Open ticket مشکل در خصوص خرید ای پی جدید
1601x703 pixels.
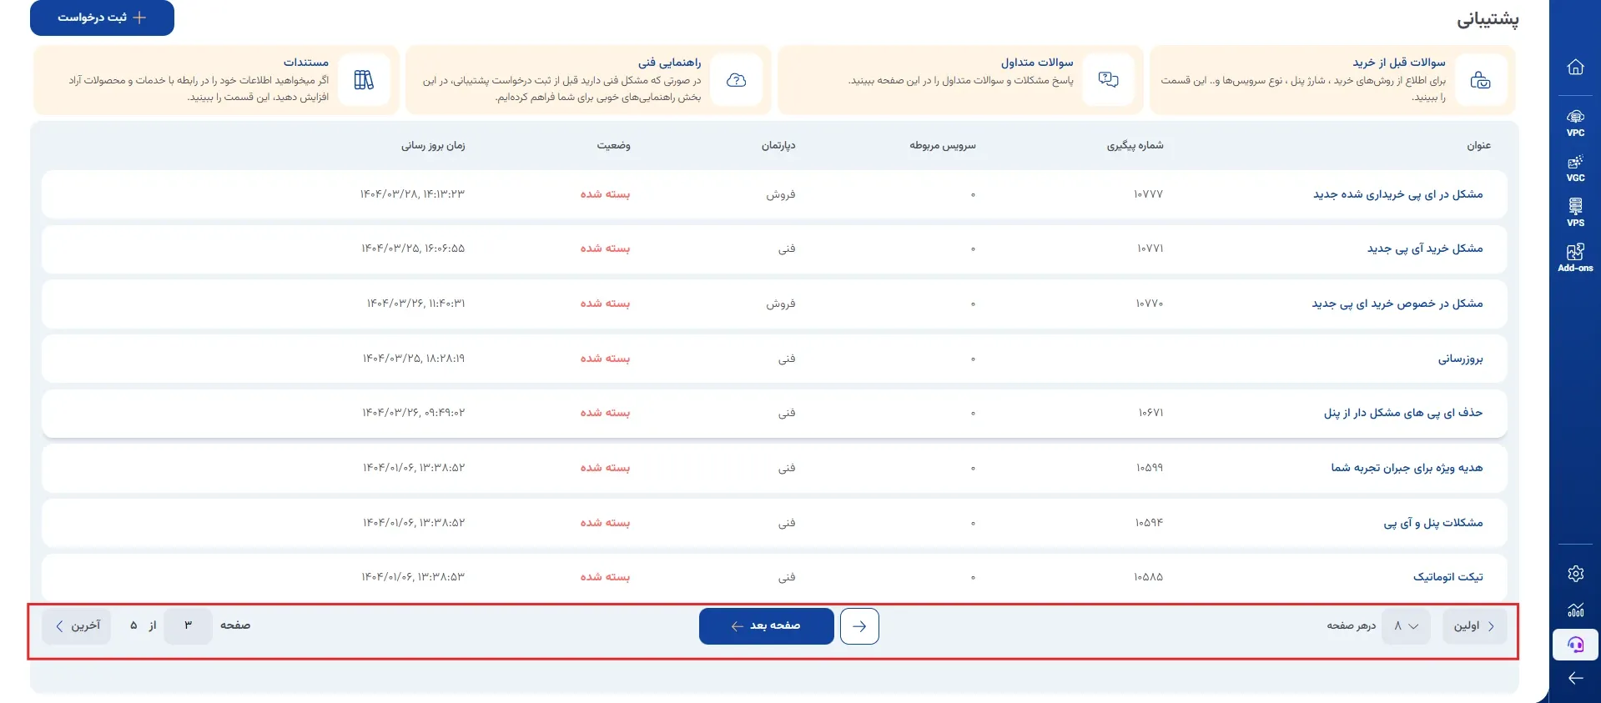point(1397,304)
